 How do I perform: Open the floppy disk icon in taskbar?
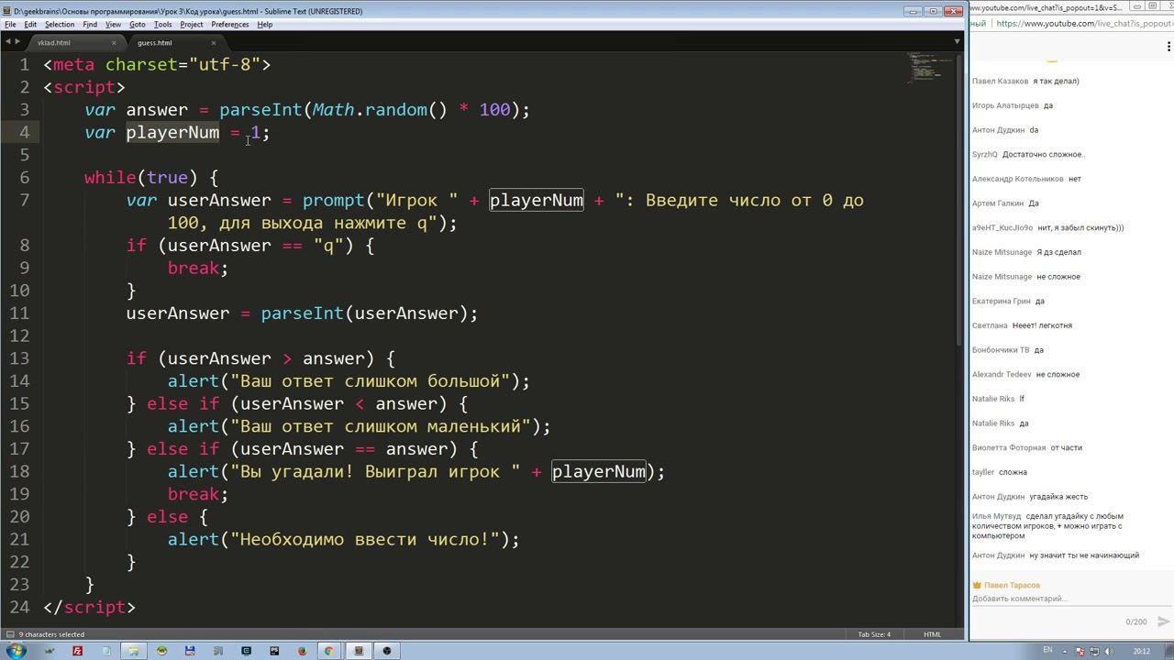coord(190,651)
